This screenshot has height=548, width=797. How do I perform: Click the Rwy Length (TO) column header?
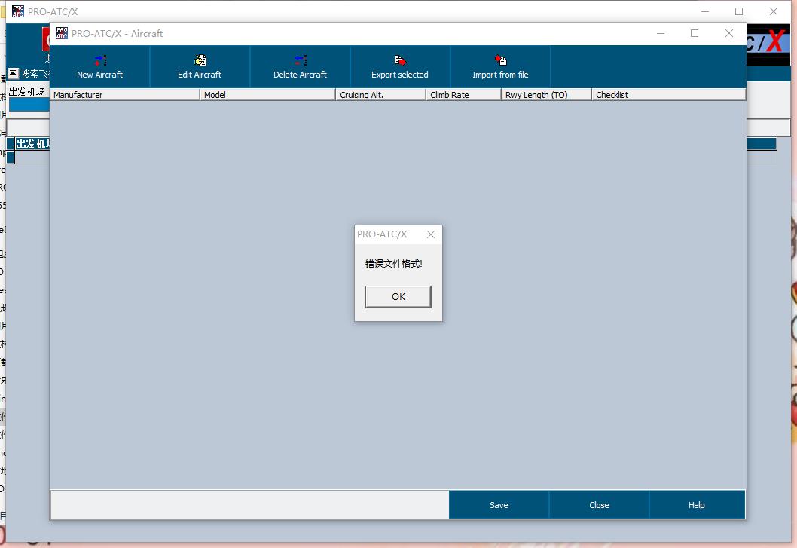pos(546,95)
